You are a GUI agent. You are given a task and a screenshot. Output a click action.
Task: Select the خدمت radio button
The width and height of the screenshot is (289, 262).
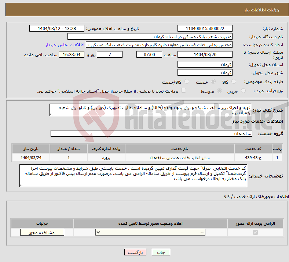[213, 82]
